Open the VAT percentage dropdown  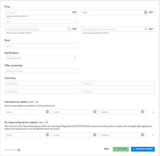tap(41, 21)
